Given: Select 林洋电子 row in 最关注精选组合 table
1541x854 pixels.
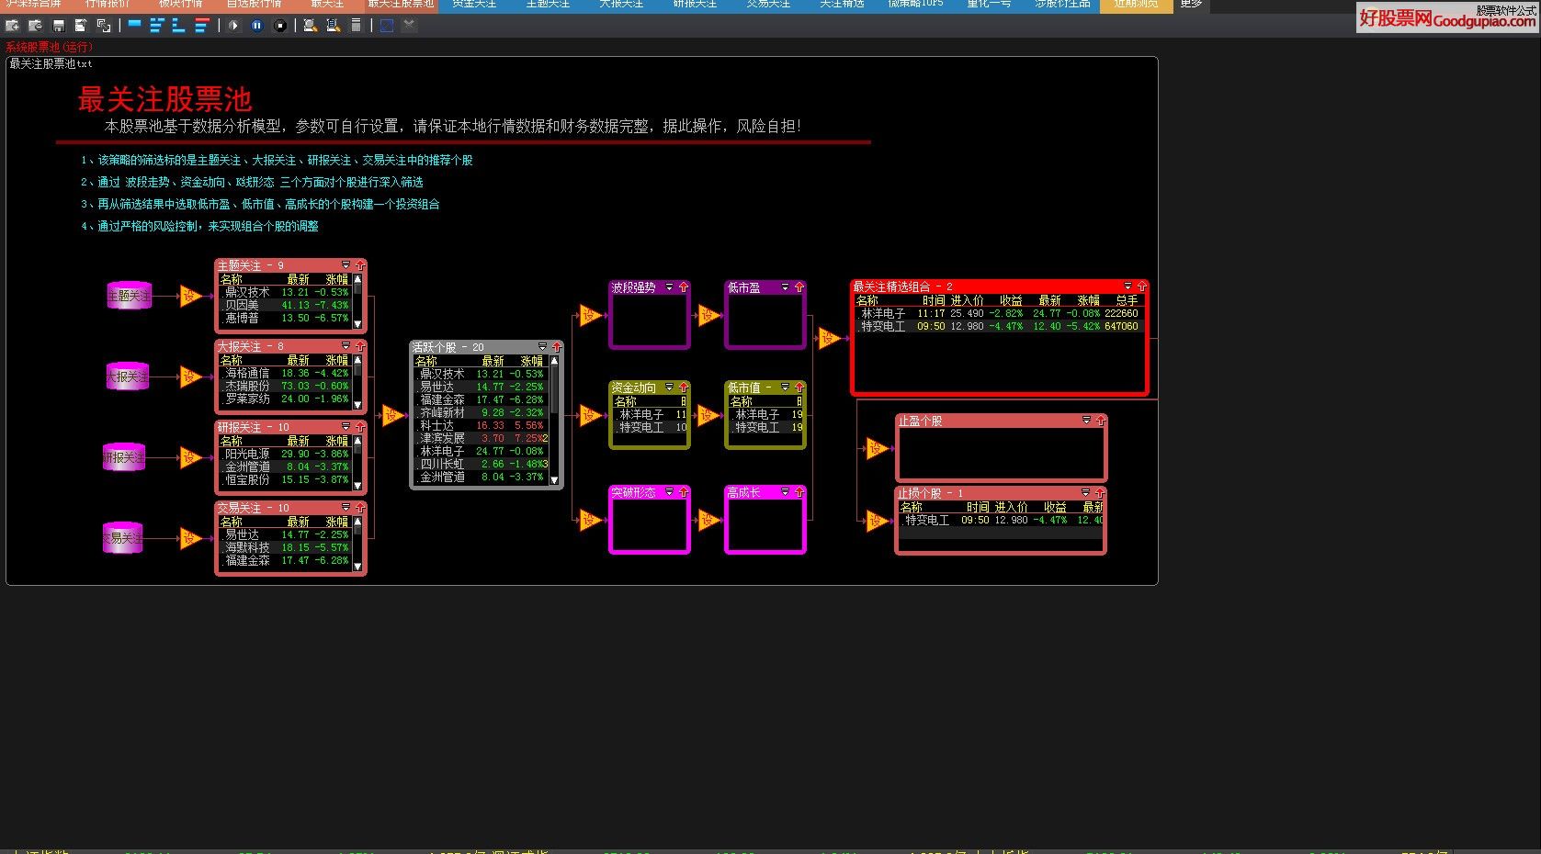Looking at the screenshot, I should click(999, 314).
